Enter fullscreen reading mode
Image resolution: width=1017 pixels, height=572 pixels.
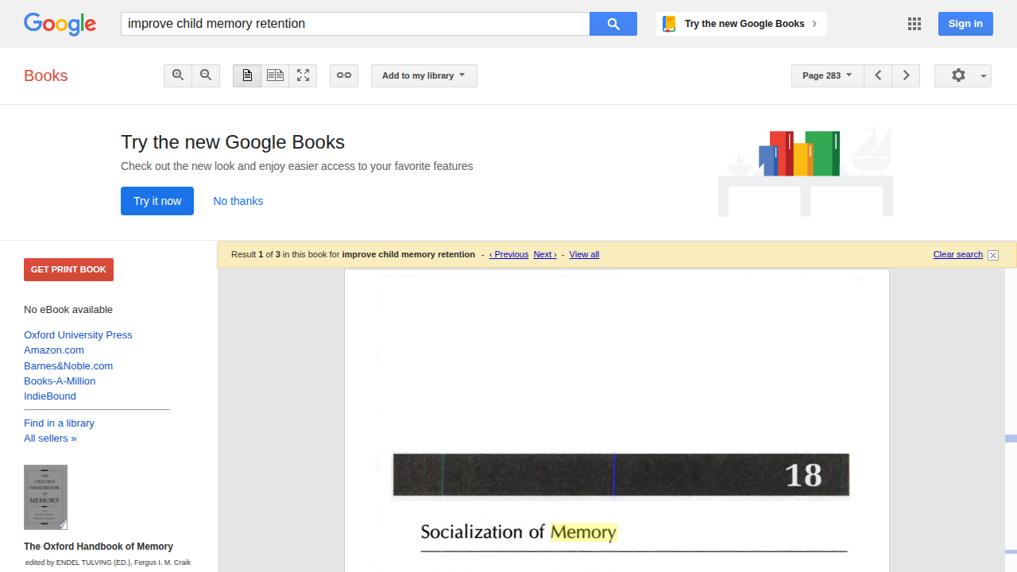(303, 75)
